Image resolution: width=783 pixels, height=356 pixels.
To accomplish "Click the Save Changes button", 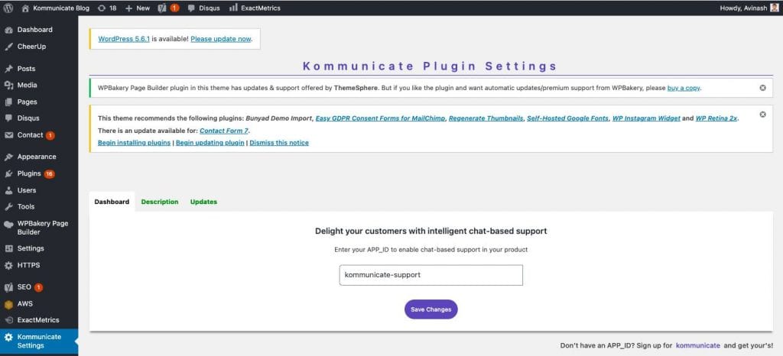I will click(431, 309).
